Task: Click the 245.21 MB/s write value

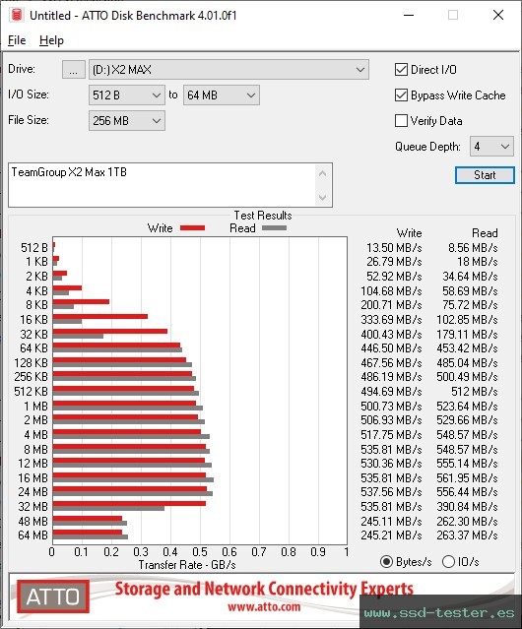Action: [391, 535]
